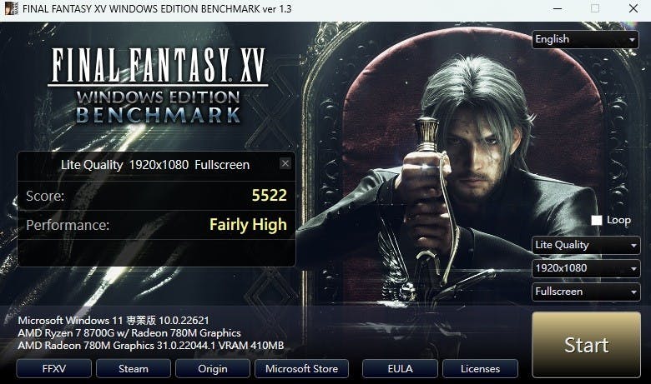Image resolution: width=651 pixels, height=384 pixels.
Task: Dismiss the score results panel
Action: 285,163
